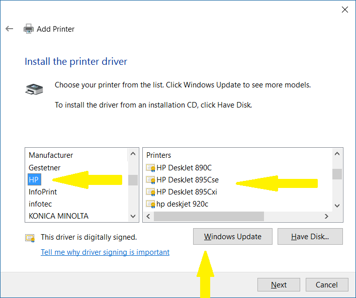Image resolution: width=356 pixels, height=298 pixels.
Task: Click Printers vertical scrollbar thumb
Action: click(337, 174)
